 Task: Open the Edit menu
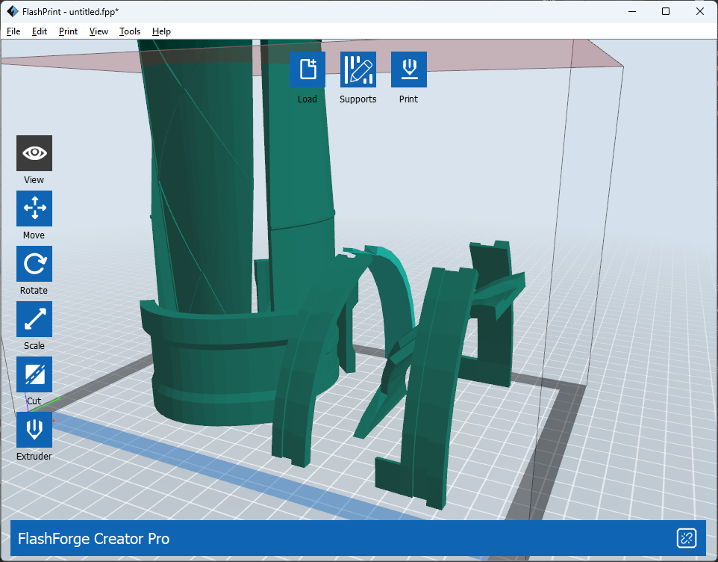pyautogui.click(x=40, y=31)
